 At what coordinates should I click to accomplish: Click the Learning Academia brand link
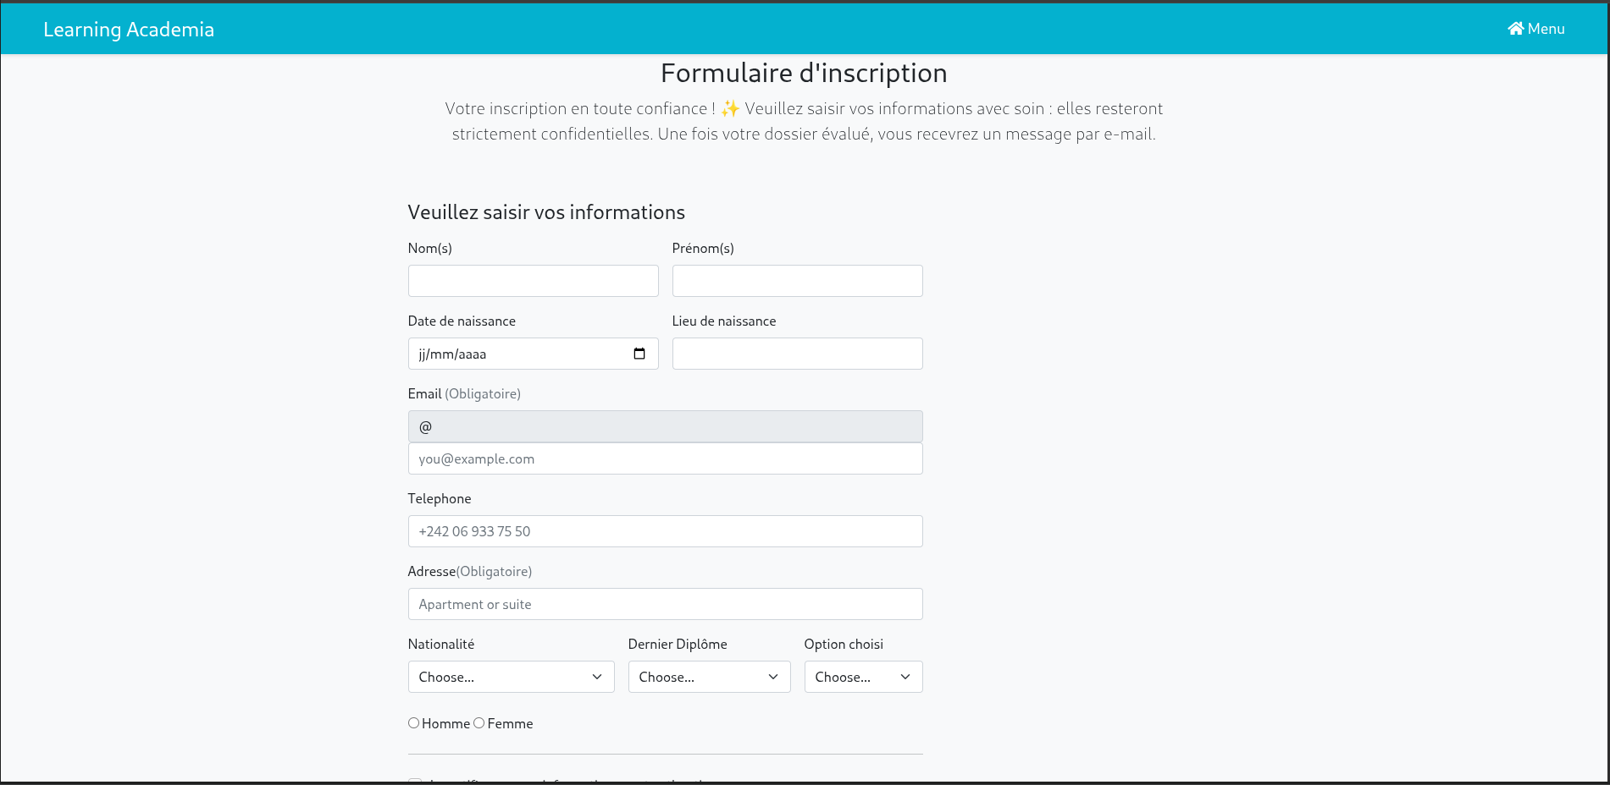coord(129,30)
